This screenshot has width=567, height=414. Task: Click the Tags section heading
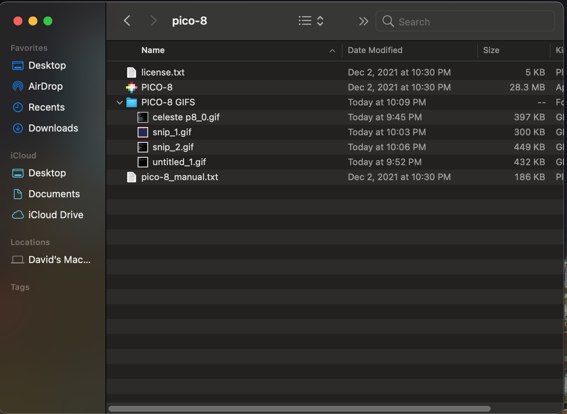[x=20, y=287]
